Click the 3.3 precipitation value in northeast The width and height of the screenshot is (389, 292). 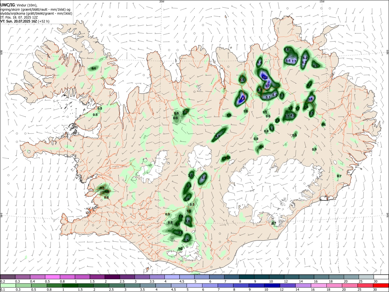(315, 66)
